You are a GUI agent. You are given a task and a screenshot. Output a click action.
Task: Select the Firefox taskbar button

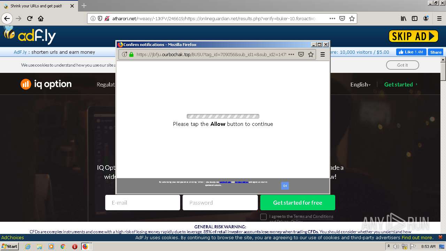(85, 246)
